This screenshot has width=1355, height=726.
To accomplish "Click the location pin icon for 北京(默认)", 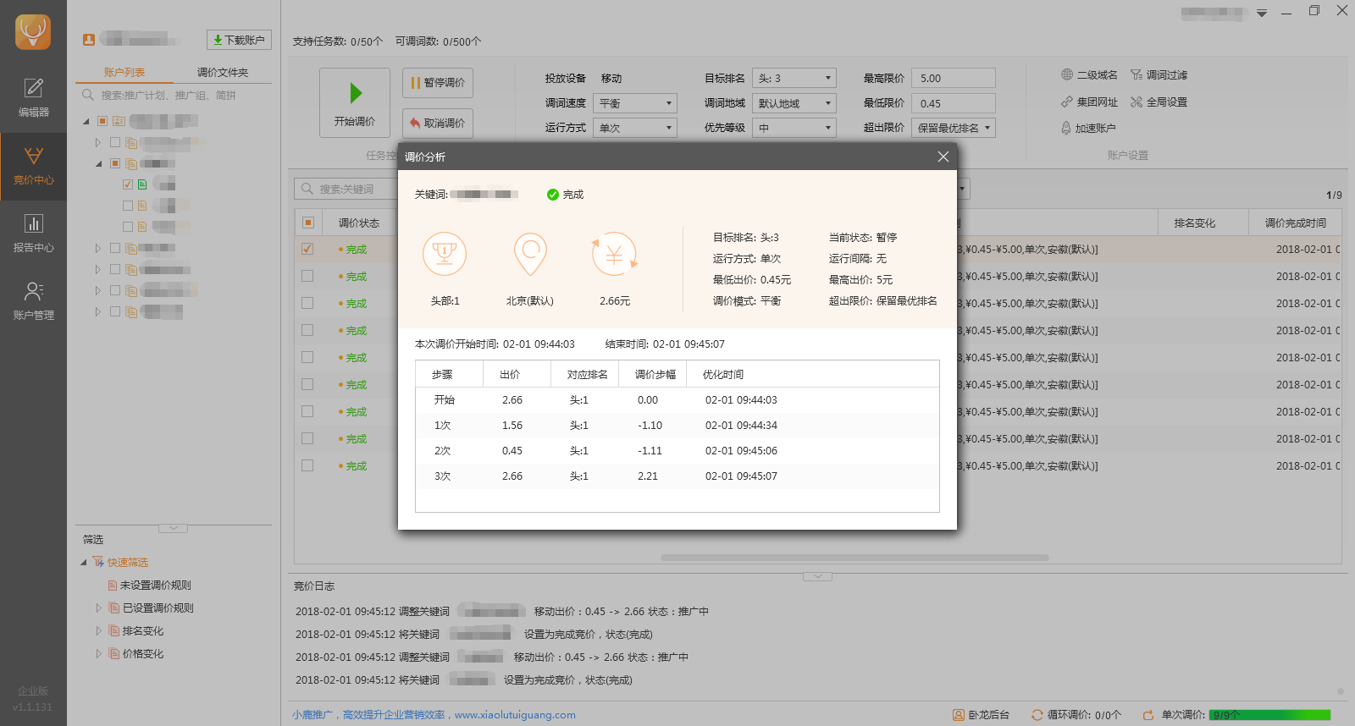I will (530, 254).
